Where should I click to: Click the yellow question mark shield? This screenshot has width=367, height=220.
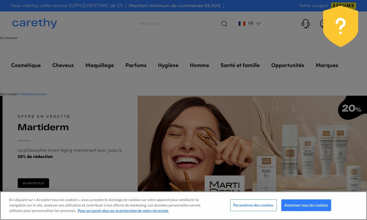pos(341,26)
